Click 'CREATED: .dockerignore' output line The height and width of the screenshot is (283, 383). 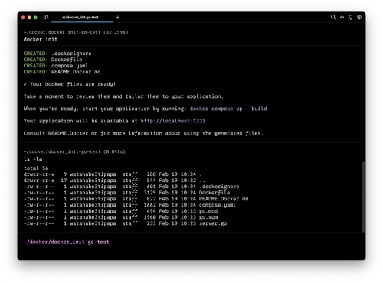pyautogui.click(x=57, y=54)
